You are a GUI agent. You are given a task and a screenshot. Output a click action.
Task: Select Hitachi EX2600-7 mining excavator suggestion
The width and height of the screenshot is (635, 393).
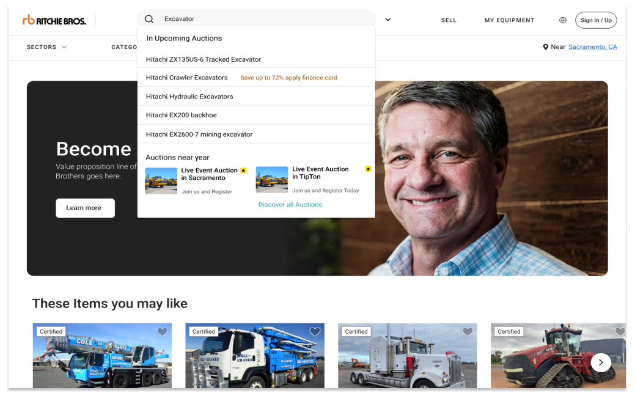coord(256,134)
